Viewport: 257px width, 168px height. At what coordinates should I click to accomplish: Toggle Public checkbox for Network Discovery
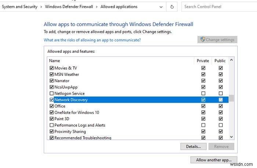pyautogui.click(x=221, y=100)
